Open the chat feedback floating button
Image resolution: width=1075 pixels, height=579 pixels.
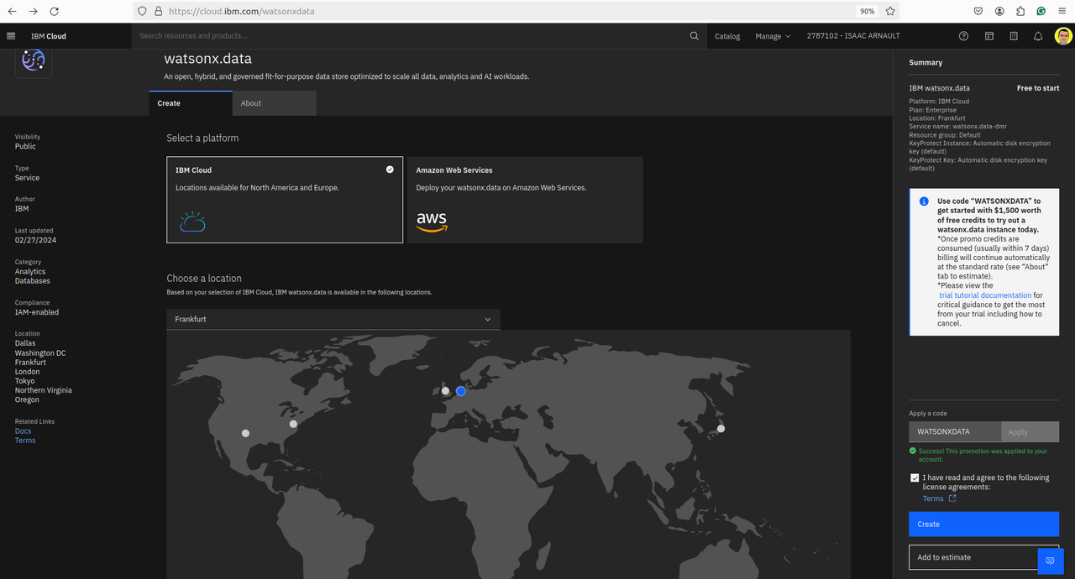1050,561
